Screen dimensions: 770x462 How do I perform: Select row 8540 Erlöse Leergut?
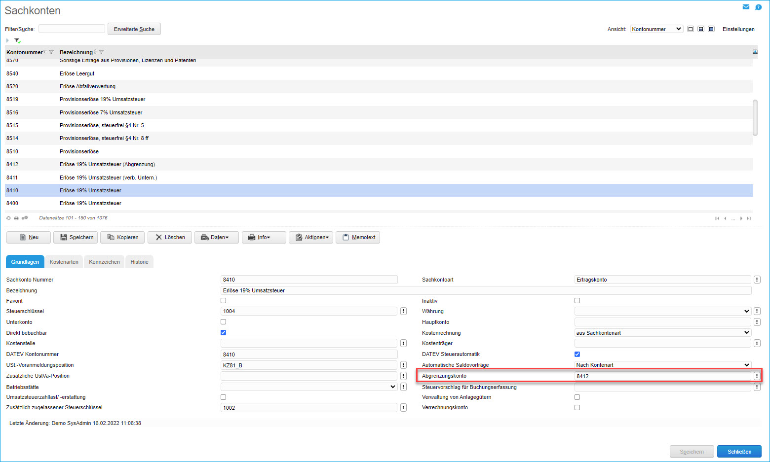pos(379,73)
